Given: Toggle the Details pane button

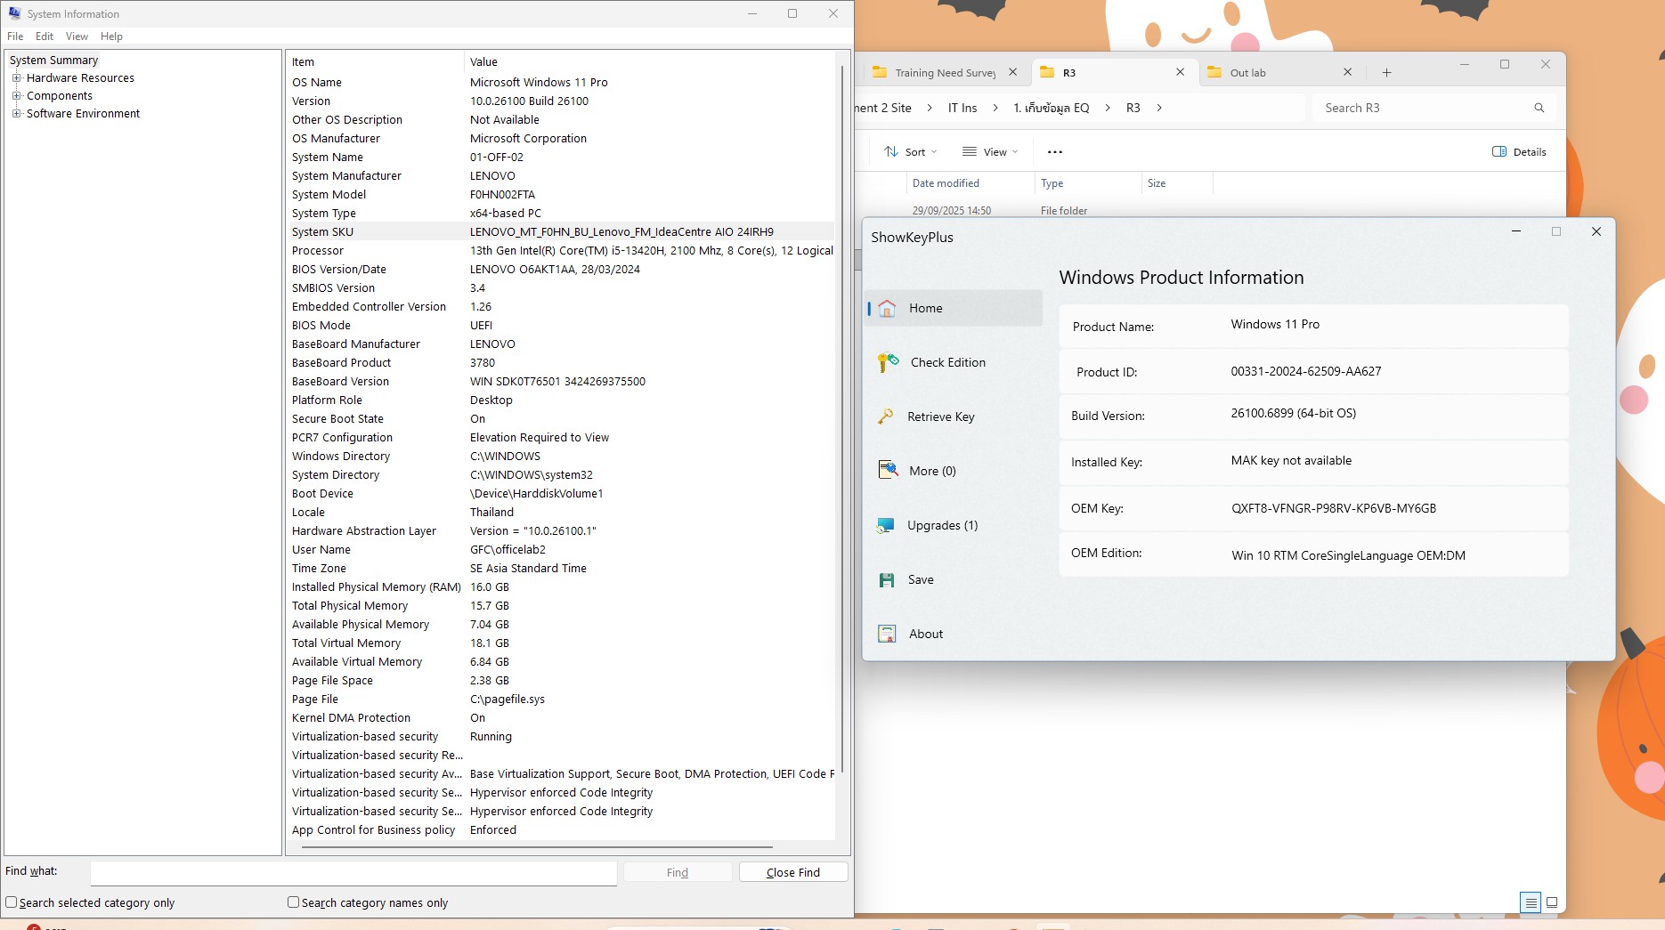Looking at the screenshot, I should pyautogui.click(x=1519, y=151).
